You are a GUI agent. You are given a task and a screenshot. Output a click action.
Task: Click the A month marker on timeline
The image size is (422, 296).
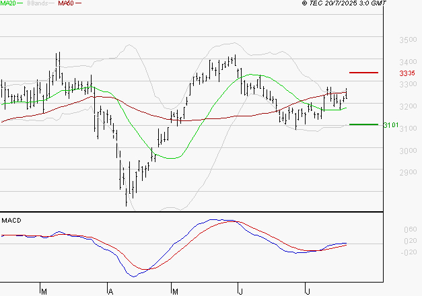[x=110, y=291]
